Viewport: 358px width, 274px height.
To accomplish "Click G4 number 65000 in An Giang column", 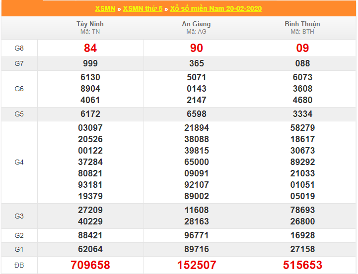I will pos(196,162).
